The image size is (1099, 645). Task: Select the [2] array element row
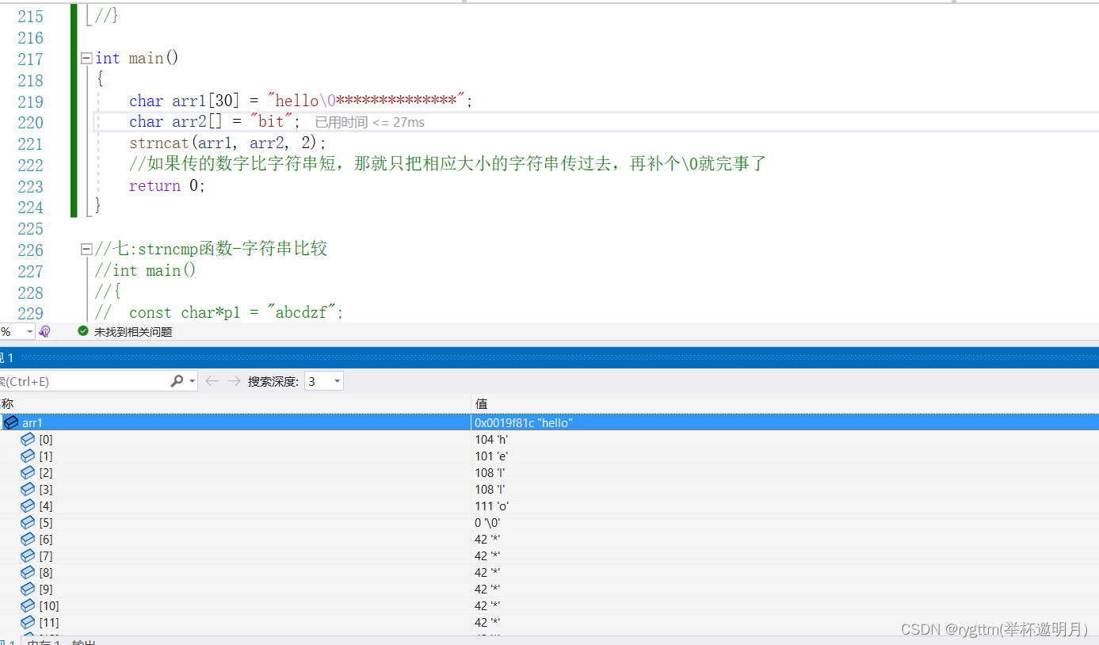point(549,472)
